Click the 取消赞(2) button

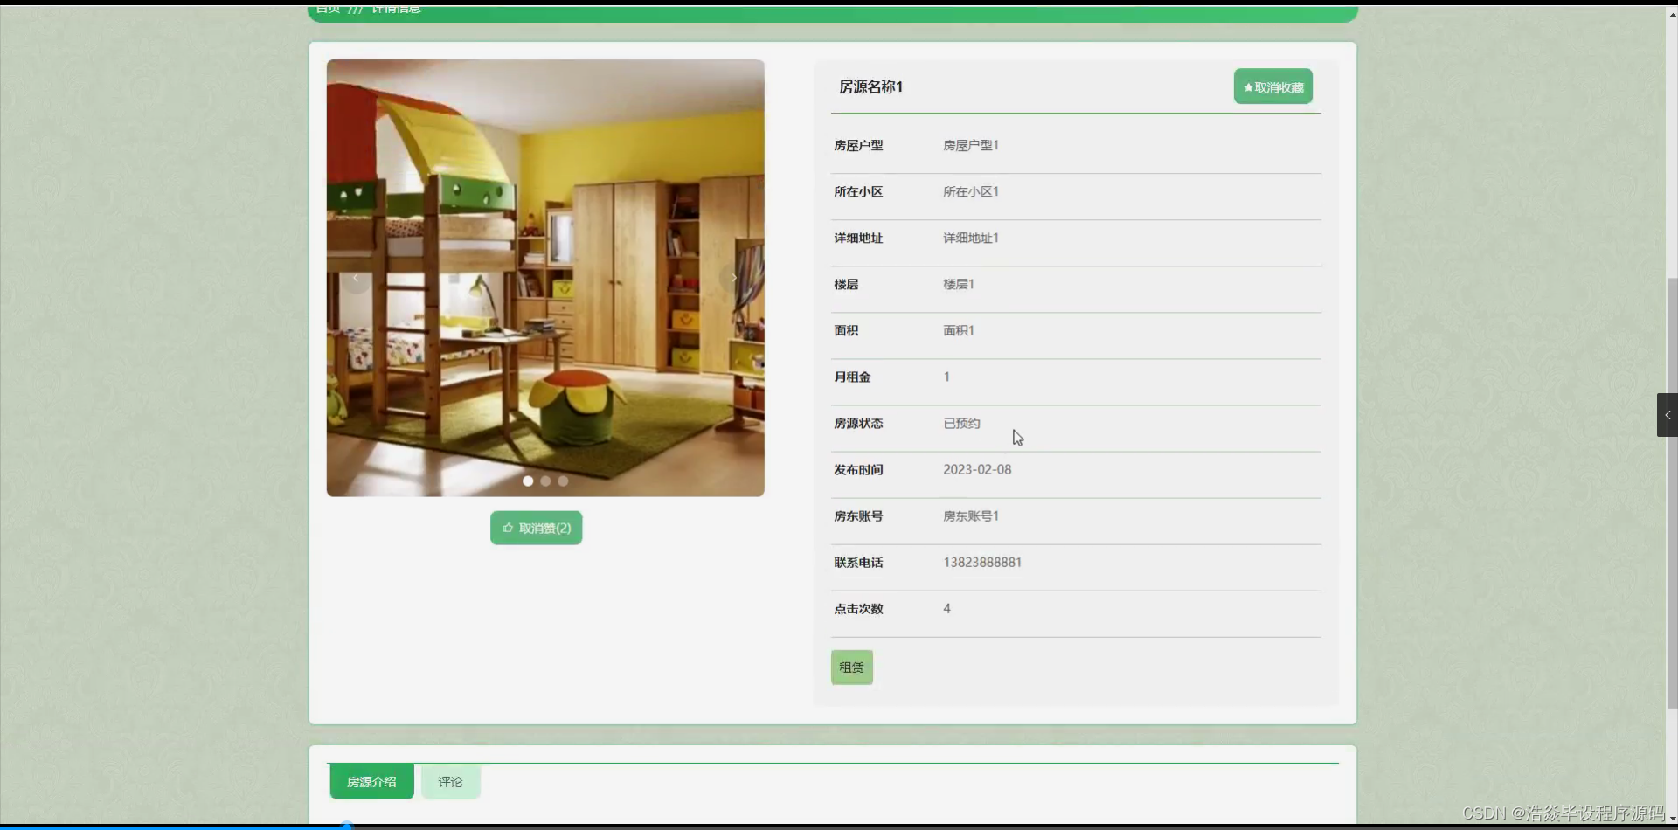tap(536, 527)
